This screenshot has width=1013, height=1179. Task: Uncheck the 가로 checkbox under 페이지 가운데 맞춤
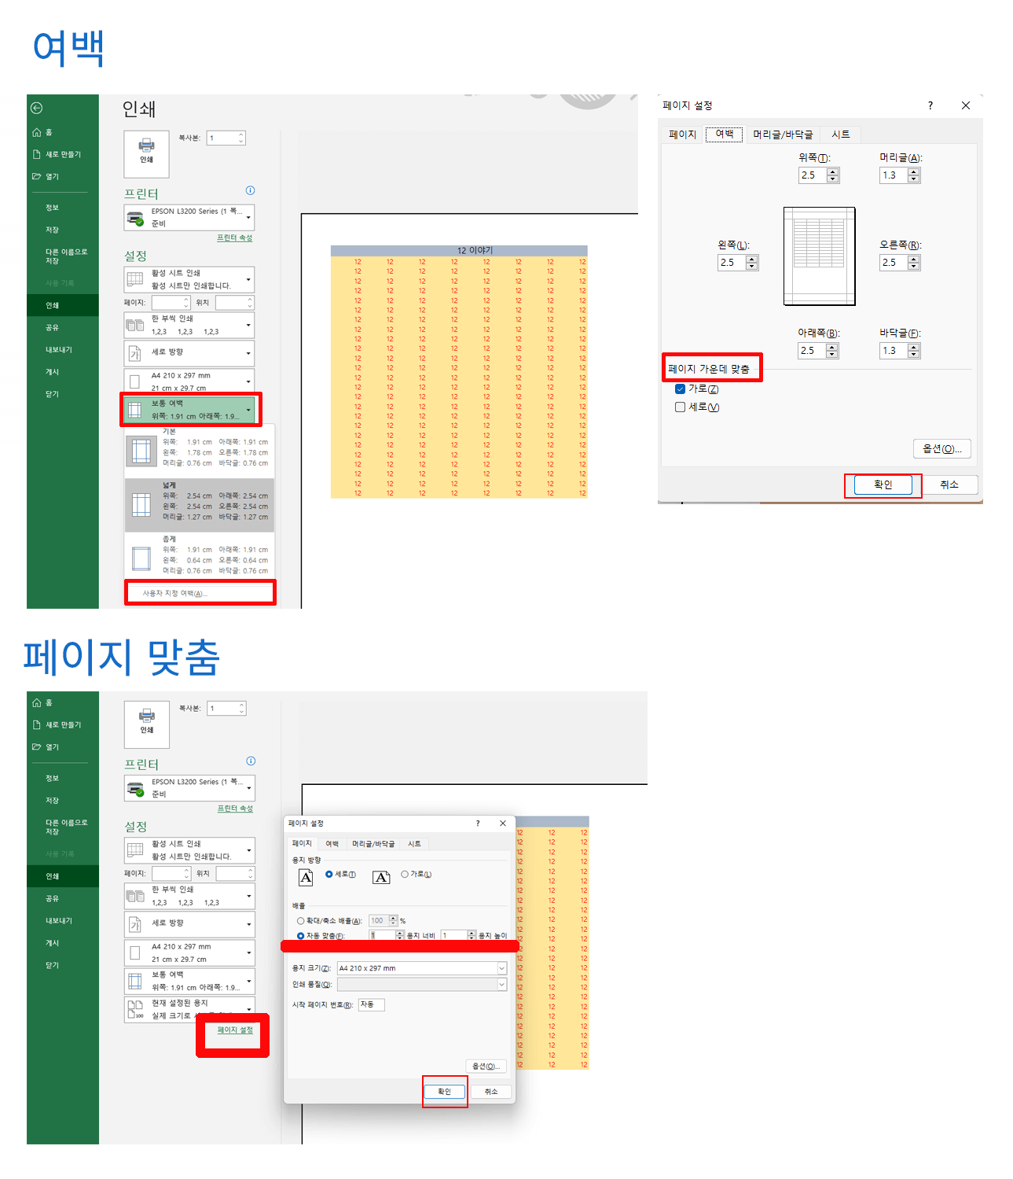pos(681,389)
